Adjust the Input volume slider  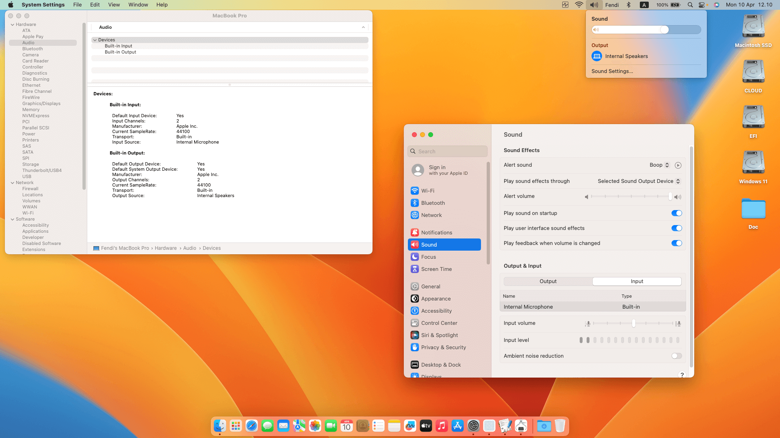point(633,324)
